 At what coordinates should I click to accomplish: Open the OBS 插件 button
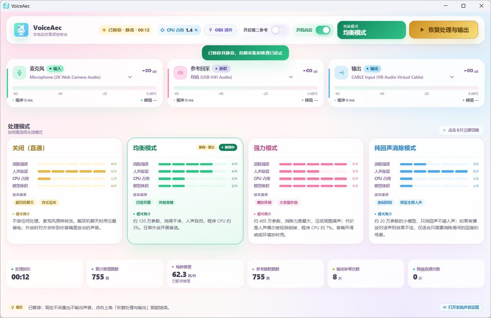[220, 30]
